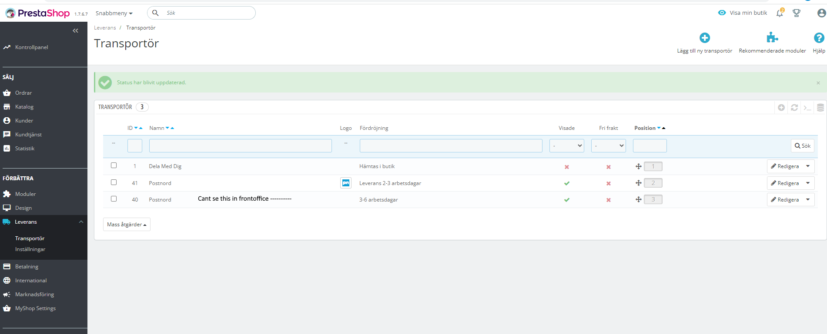
Task: Sort ID column ascending arrow
Action: tap(141, 128)
